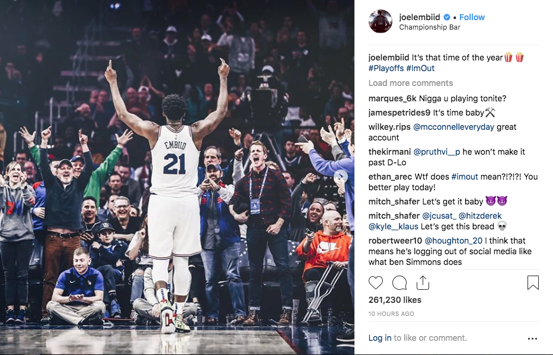
Task: Open the #Playoffs hashtag
Action: 386,68
